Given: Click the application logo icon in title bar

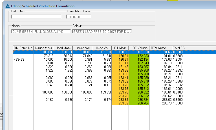Looking at the screenshot, I should tap(8, 6).
